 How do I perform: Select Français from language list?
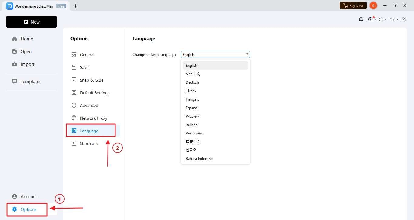click(x=215, y=99)
